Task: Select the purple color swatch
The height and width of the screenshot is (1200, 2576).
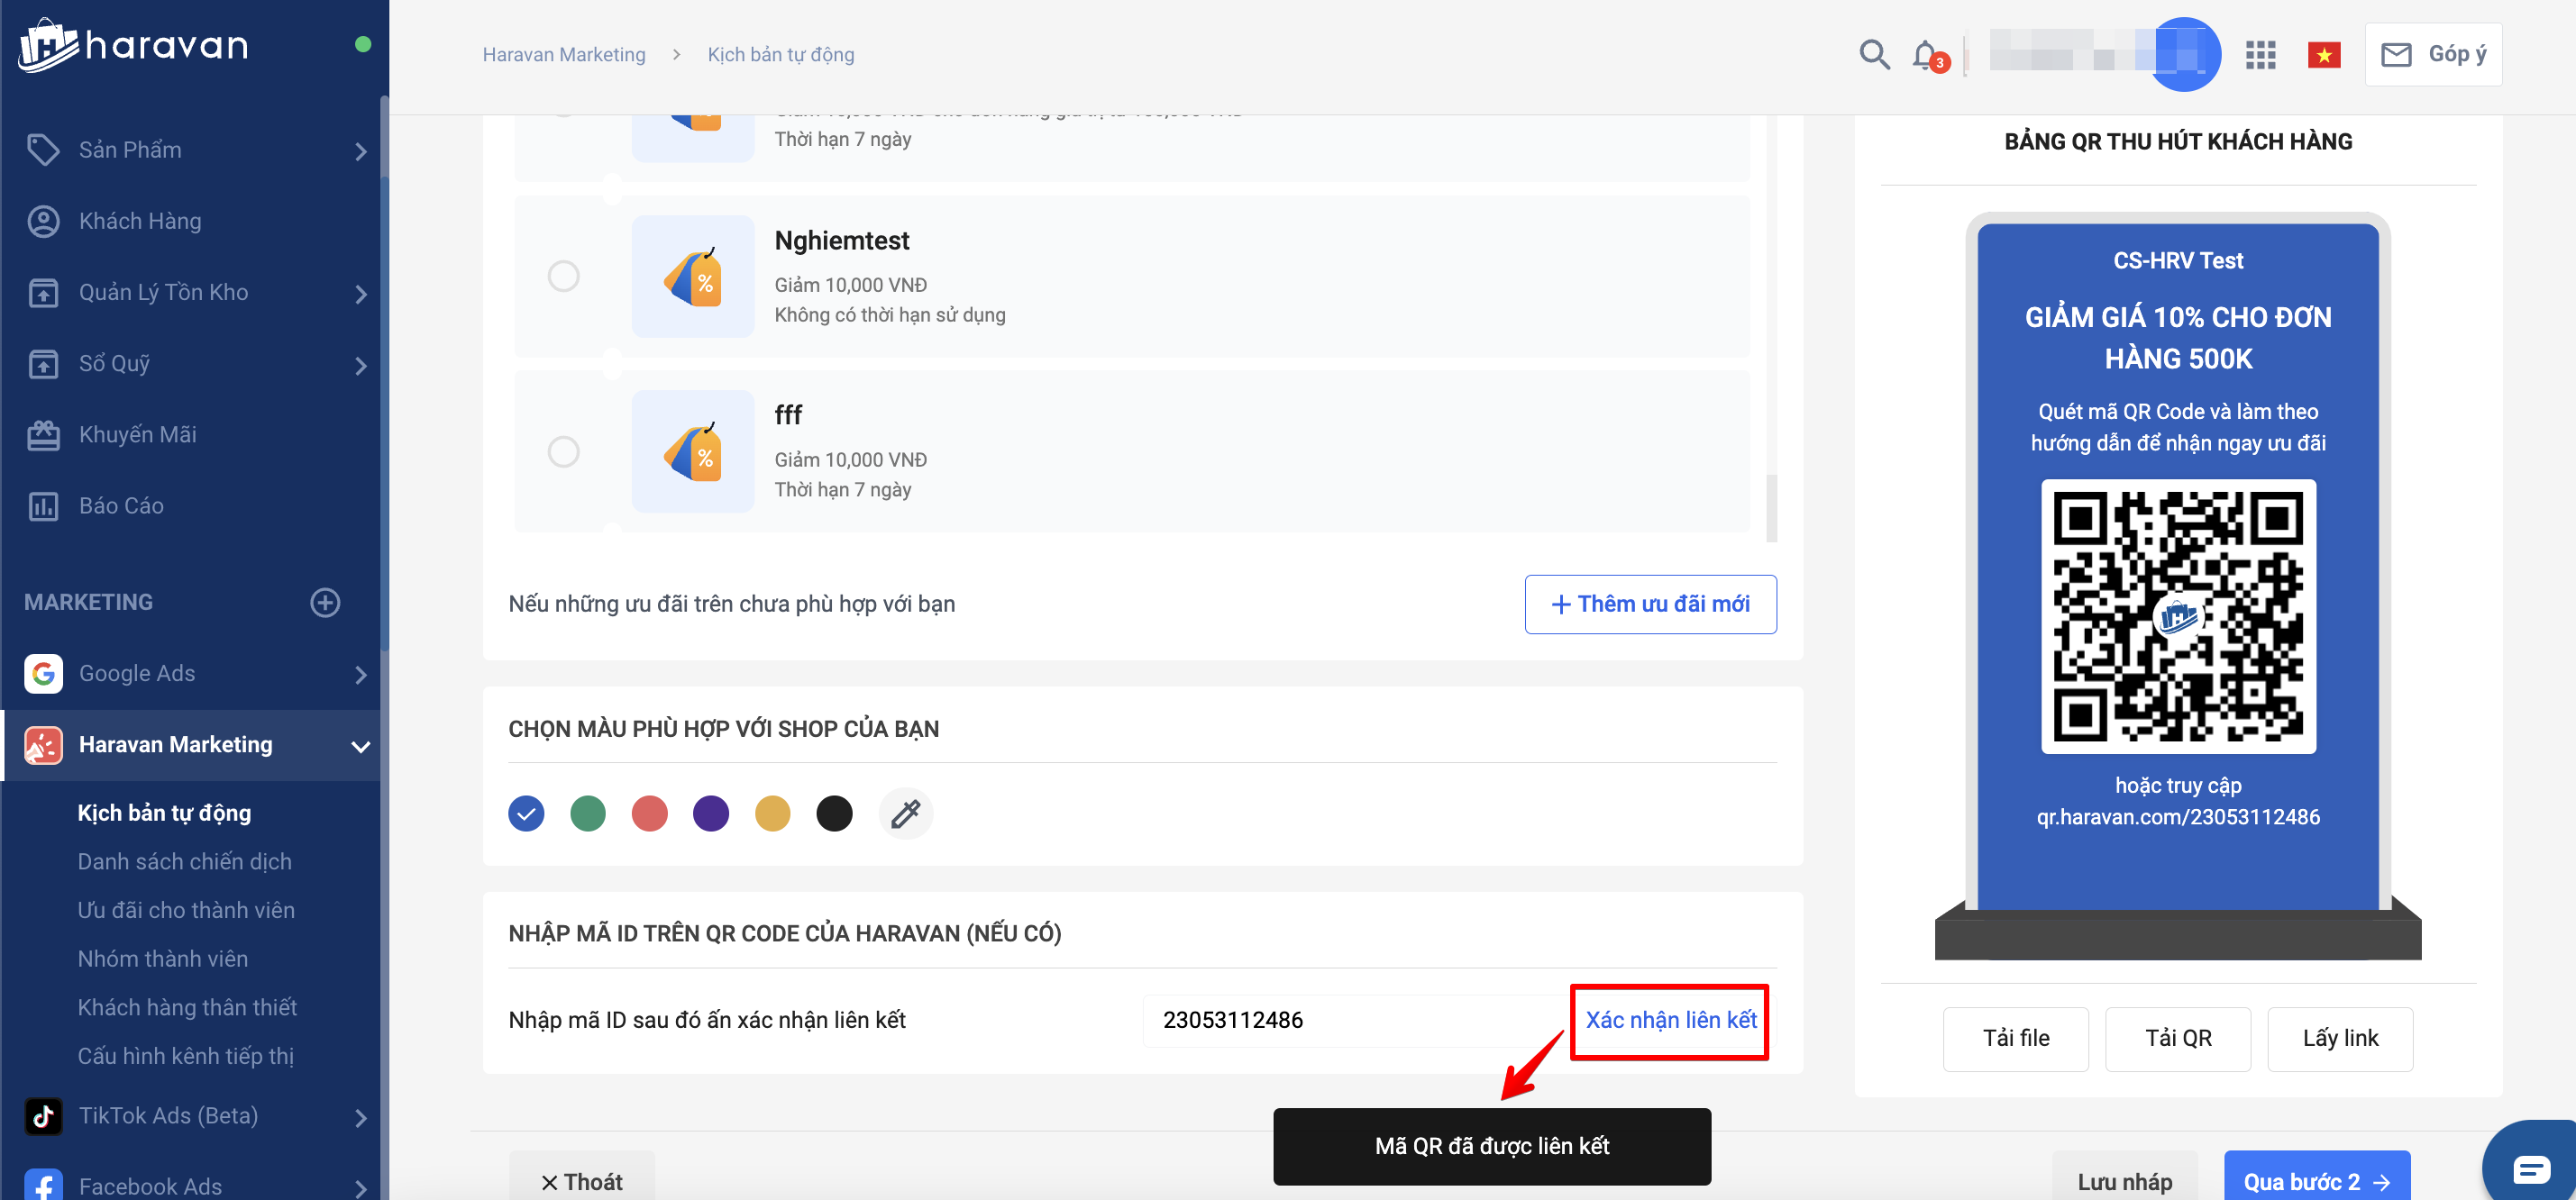Action: click(711, 814)
